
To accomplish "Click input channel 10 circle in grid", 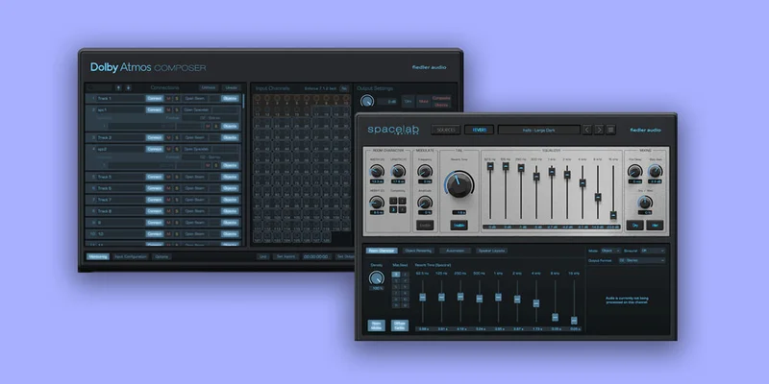I will click(x=346, y=99).
